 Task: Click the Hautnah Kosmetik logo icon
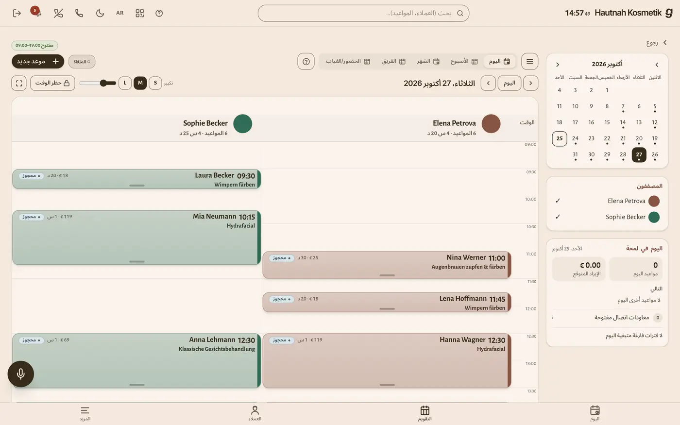pyautogui.click(x=669, y=13)
